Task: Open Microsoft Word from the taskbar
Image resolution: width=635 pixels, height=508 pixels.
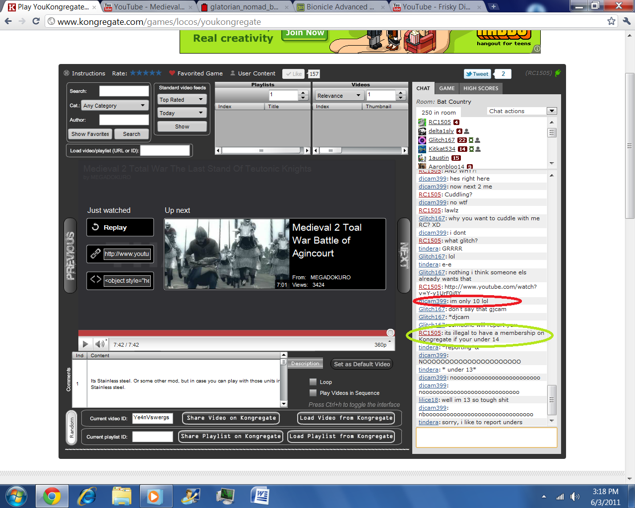Action: [260, 496]
